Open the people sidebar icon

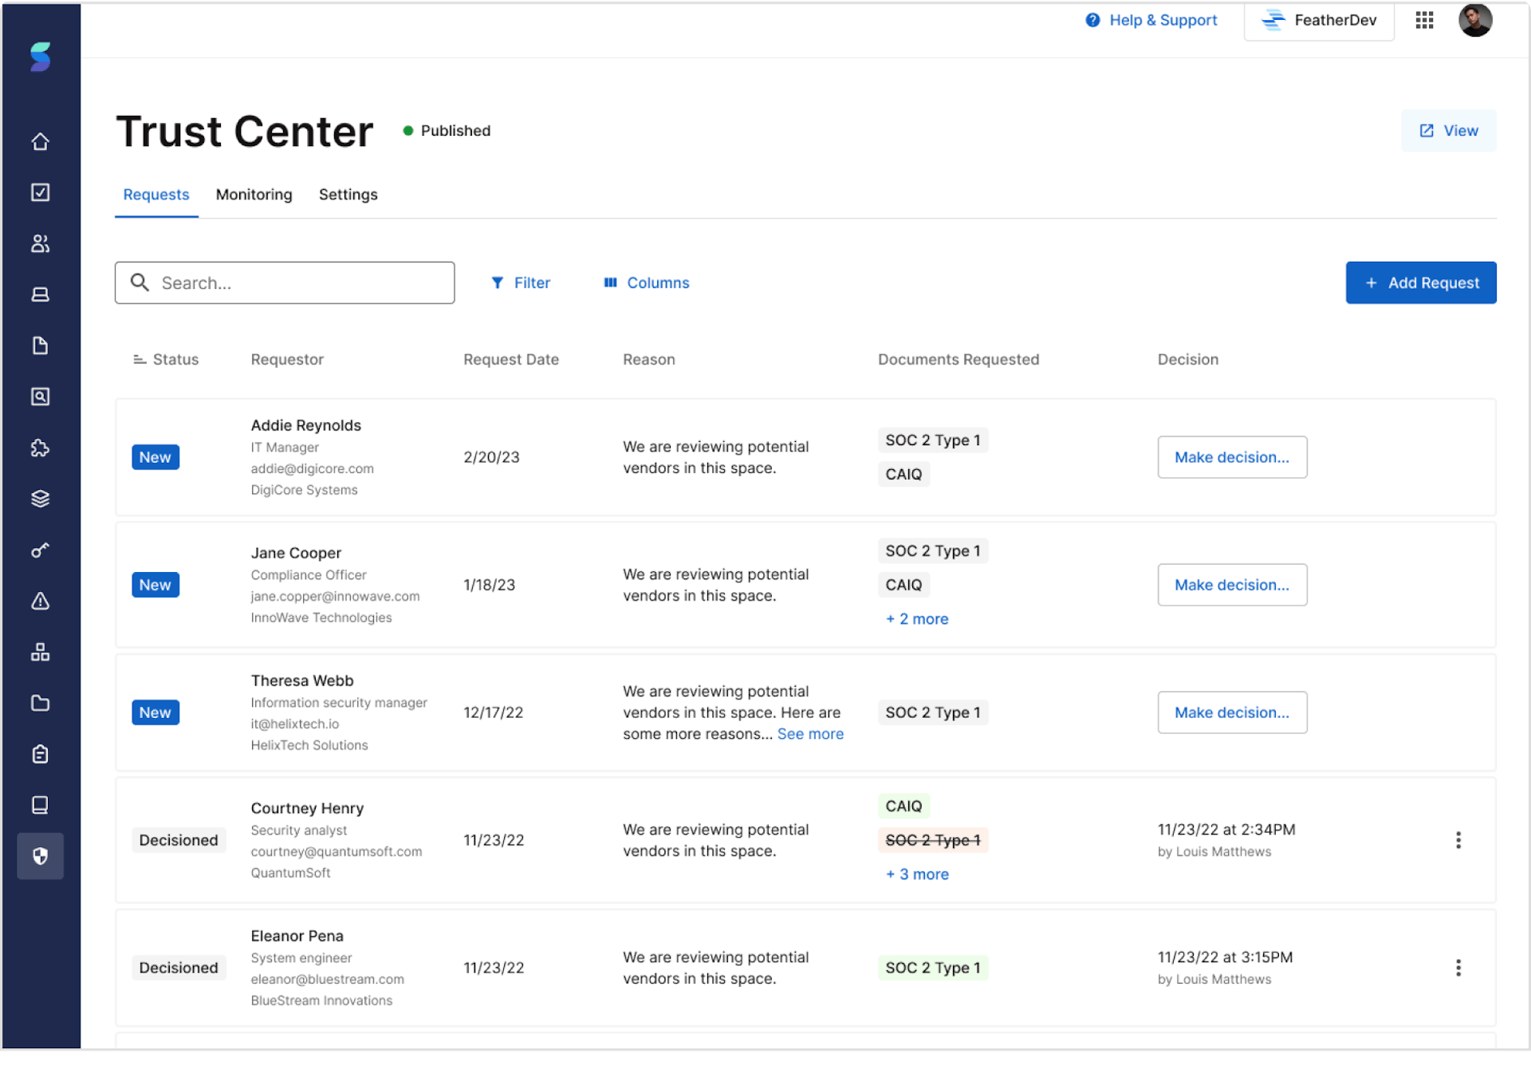(x=40, y=243)
